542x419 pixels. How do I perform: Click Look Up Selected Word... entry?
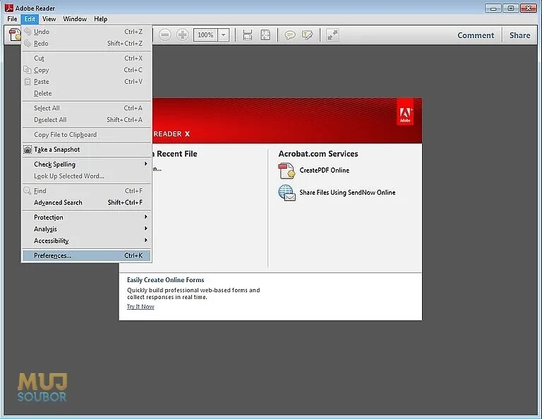87,176
